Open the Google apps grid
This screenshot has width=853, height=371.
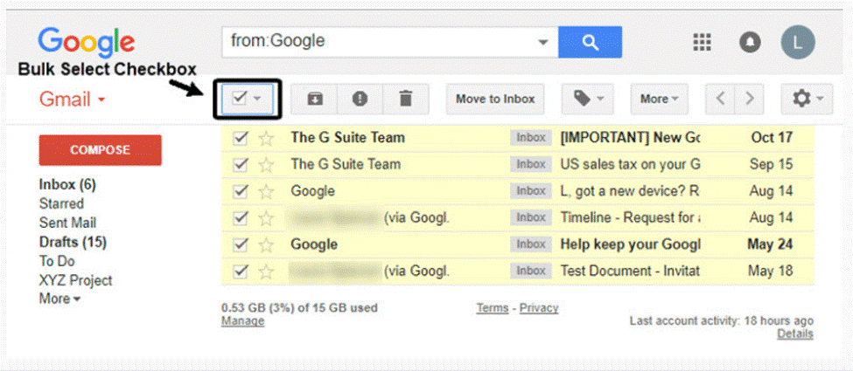[x=702, y=42]
